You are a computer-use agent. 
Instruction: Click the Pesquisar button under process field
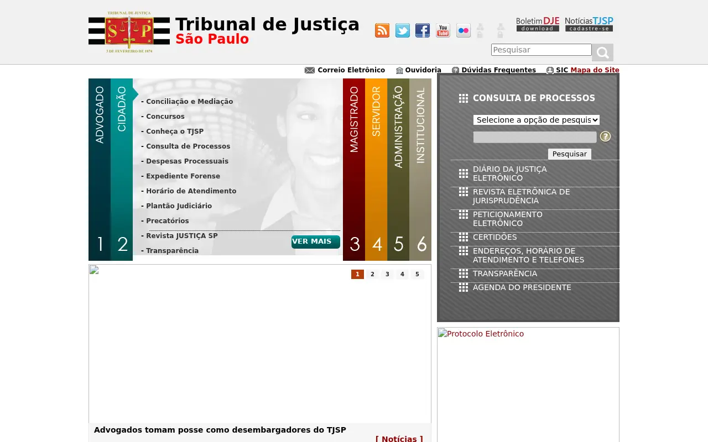tap(570, 154)
